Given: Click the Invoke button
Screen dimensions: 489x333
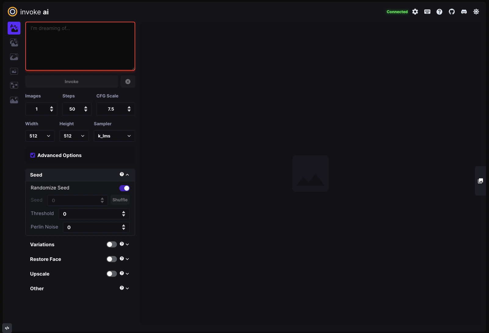Looking at the screenshot, I should click(x=72, y=82).
